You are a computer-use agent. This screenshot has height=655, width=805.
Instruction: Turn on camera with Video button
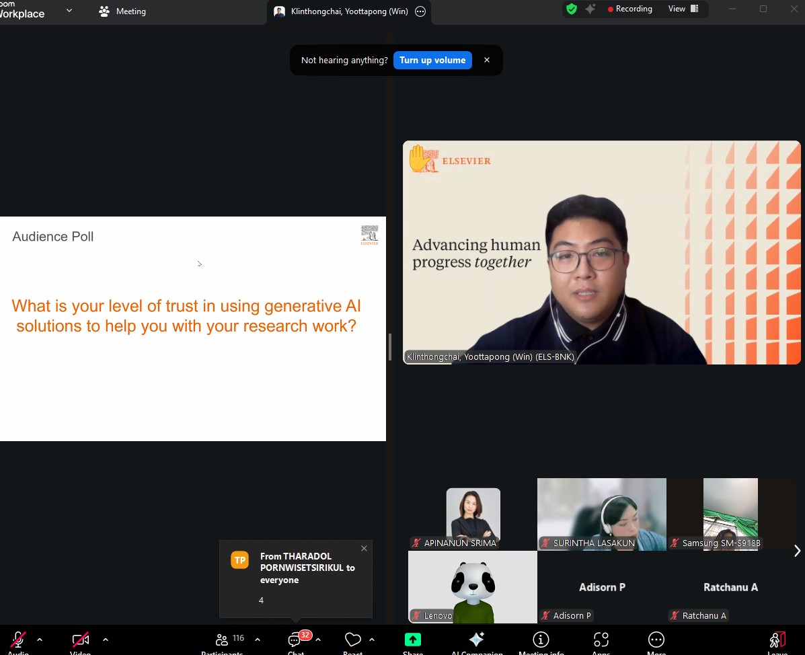tap(80, 640)
